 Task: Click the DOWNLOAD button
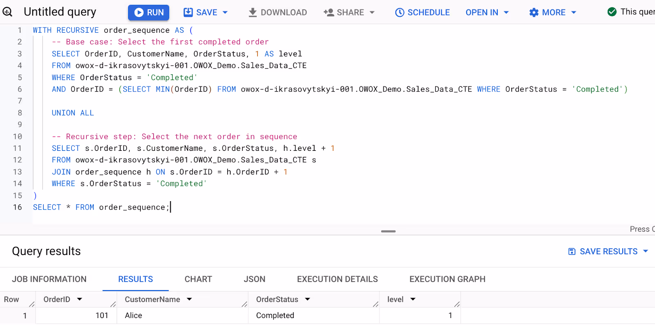[278, 12]
